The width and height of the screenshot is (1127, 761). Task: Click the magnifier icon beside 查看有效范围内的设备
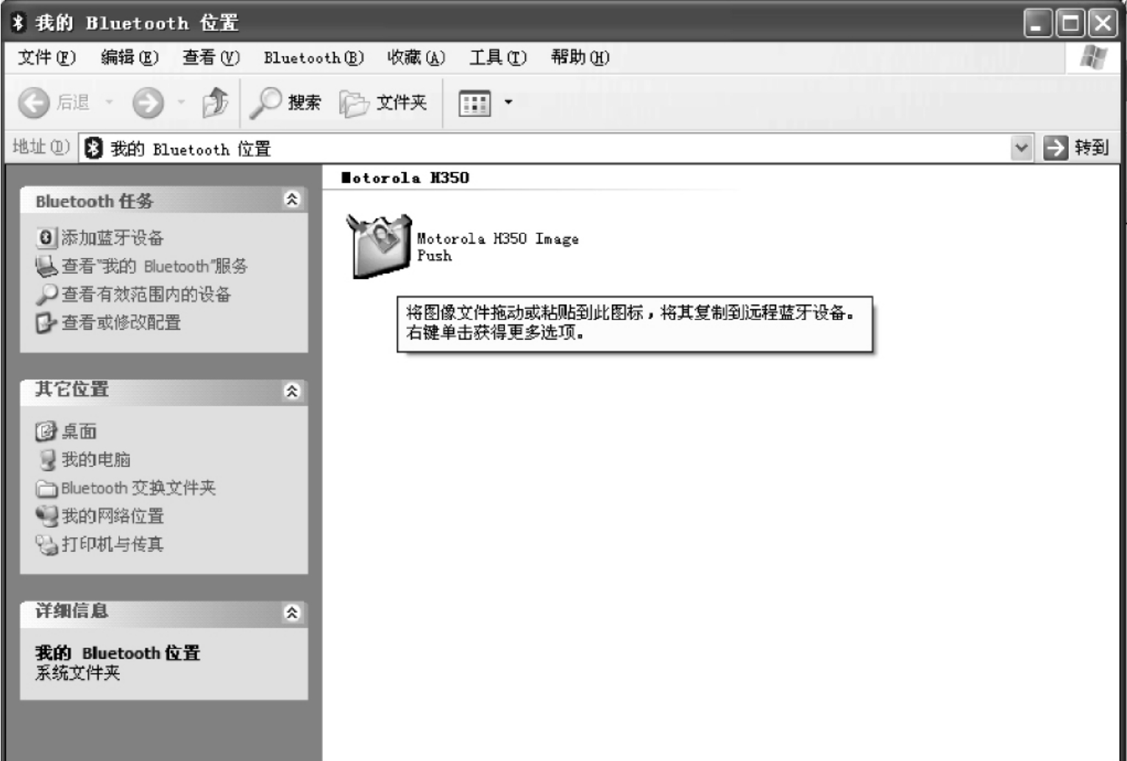(x=46, y=294)
